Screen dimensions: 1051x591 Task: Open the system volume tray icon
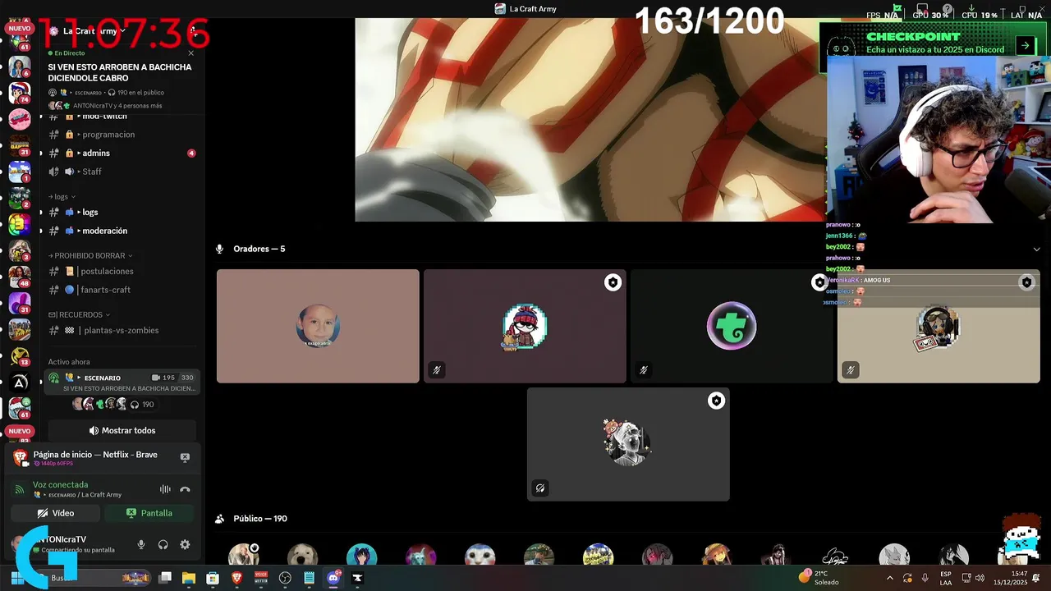click(x=980, y=578)
